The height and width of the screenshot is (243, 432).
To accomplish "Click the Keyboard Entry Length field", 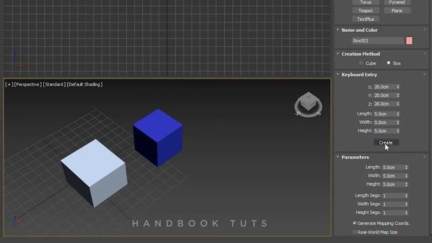I will pos(385,114).
